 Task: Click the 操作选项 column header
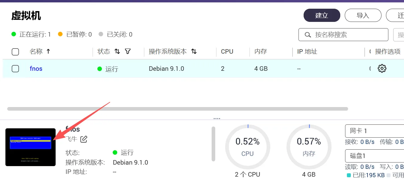388,52
